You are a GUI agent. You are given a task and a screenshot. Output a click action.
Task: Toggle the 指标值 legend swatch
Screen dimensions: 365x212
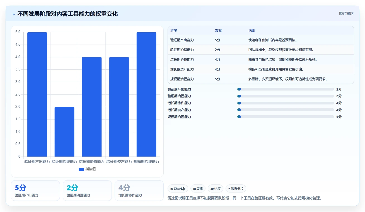(81, 169)
